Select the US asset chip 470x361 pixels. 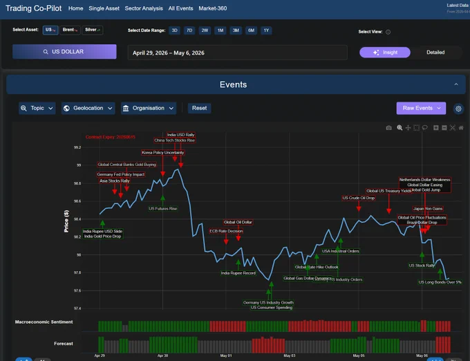pyautogui.click(x=50, y=30)
